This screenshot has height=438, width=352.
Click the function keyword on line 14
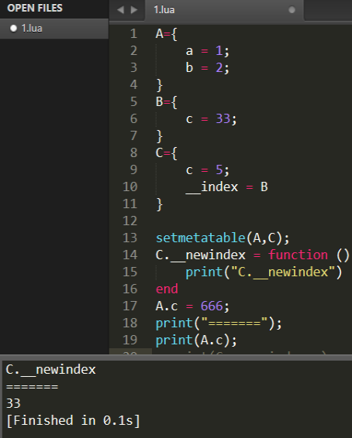pos(298,255)
